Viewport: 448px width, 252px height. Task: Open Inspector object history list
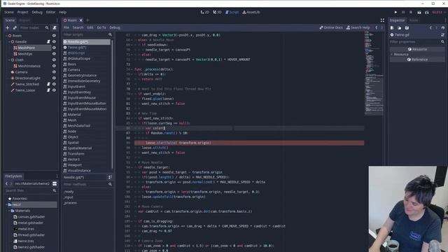click(x=443, y=28)
